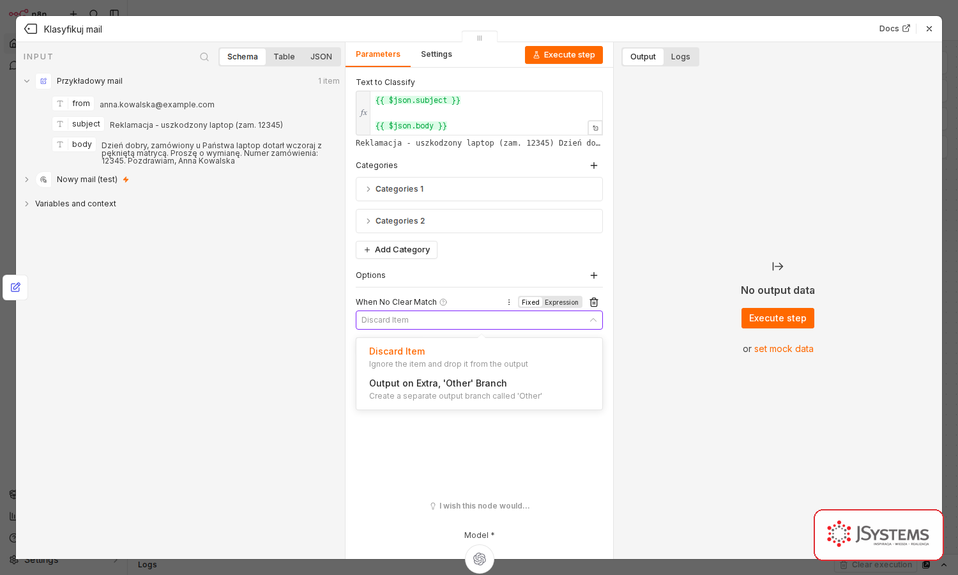Click the OpenAI model node icon
The width and height of the screenshot is (958, 575).
[480, 559]
